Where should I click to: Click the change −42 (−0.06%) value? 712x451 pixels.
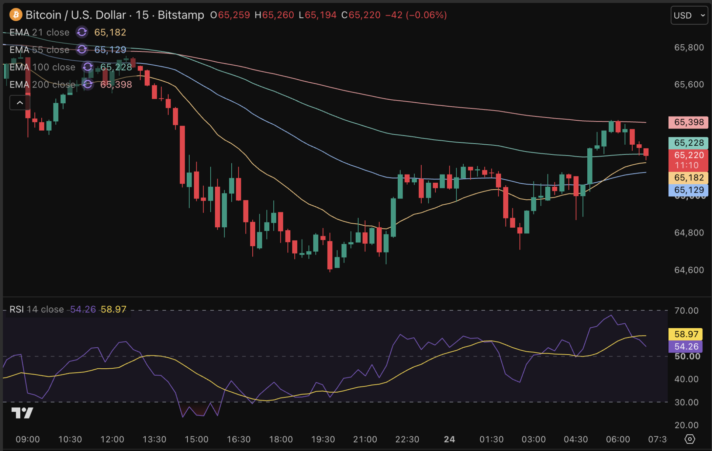click(x=416, y=15)
